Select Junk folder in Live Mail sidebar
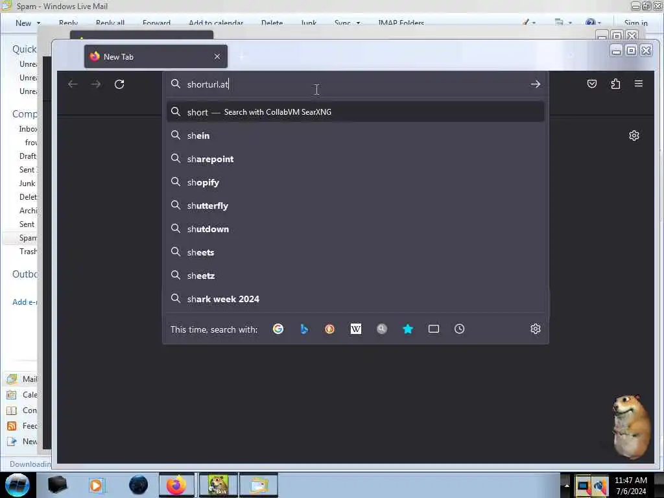 (x=27, y=183)
